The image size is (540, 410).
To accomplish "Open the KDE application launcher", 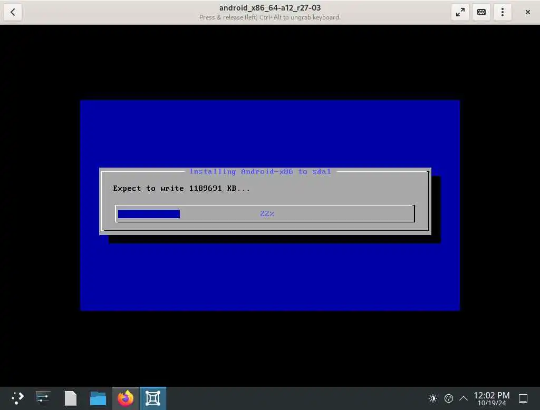I will (17, 398).
